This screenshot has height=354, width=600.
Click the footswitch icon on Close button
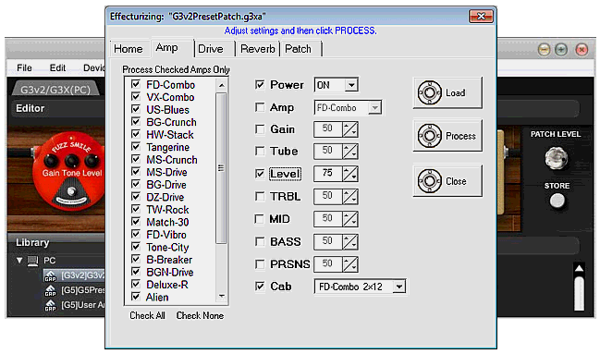[x=429, y=181]
